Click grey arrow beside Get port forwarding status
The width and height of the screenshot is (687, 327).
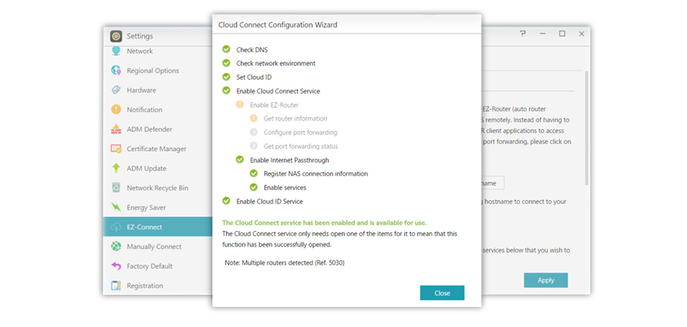pyautogui.click(x=253, y=146)
